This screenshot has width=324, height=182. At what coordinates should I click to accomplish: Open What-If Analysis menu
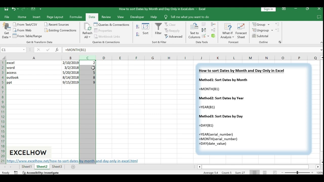(227, 31)
